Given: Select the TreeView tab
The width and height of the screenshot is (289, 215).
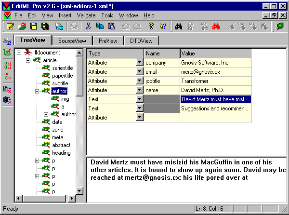Looking at the screenshot, I should point(32,40).
